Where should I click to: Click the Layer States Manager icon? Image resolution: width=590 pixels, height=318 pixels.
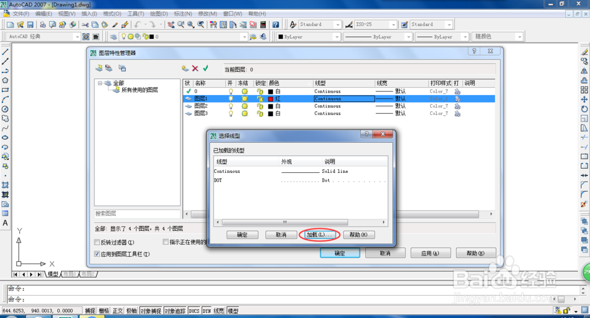(122, 68)
